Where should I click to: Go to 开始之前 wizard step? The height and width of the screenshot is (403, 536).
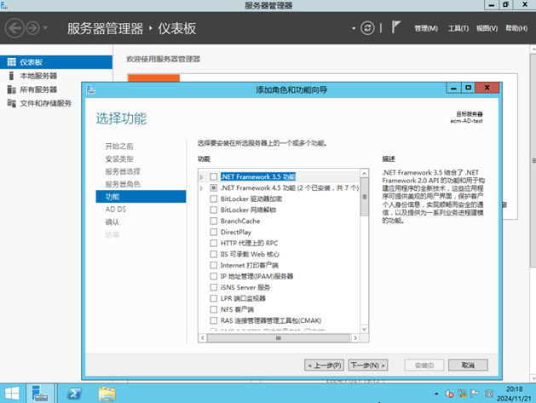119,147
